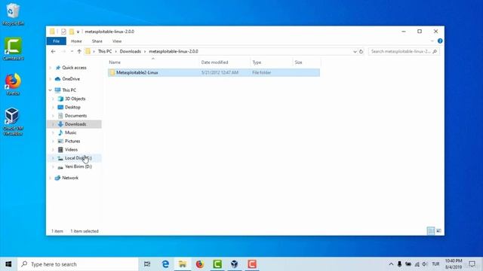Collapse the This PC tree node
The height and width of the screenshot is (271, 483).
(51, 90)
